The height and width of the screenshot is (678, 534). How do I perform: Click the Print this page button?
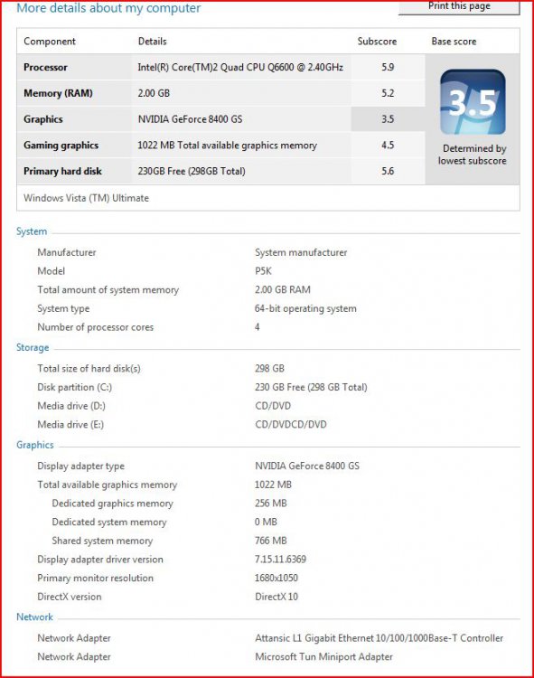[x=459, y=7]
